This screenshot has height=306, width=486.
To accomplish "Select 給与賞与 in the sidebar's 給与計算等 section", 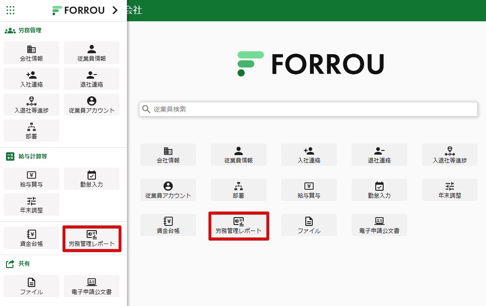I will point(32,179).
